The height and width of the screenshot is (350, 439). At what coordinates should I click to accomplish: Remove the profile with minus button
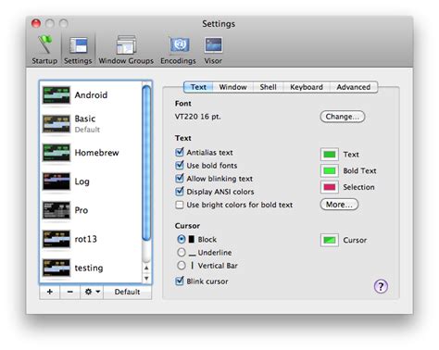[70, 292]
